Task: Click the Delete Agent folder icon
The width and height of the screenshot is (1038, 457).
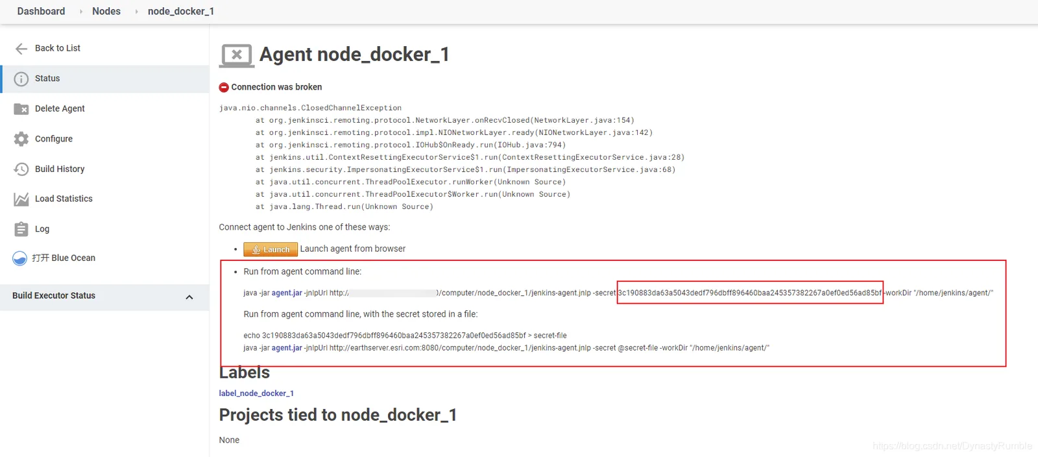Action: coord(21,109)
